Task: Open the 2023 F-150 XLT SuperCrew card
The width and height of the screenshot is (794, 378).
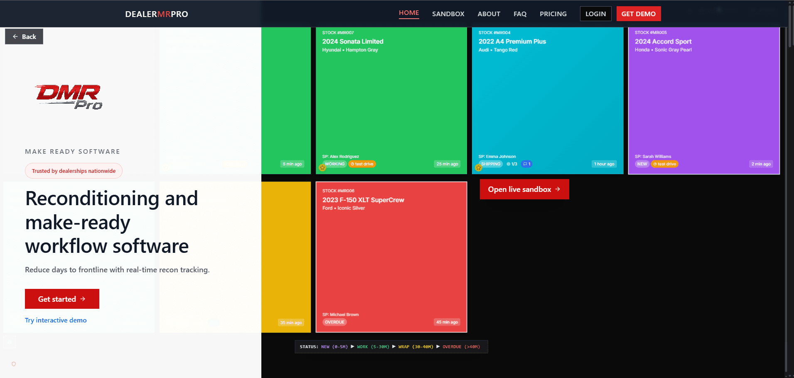Action: [x=391, y=257]
